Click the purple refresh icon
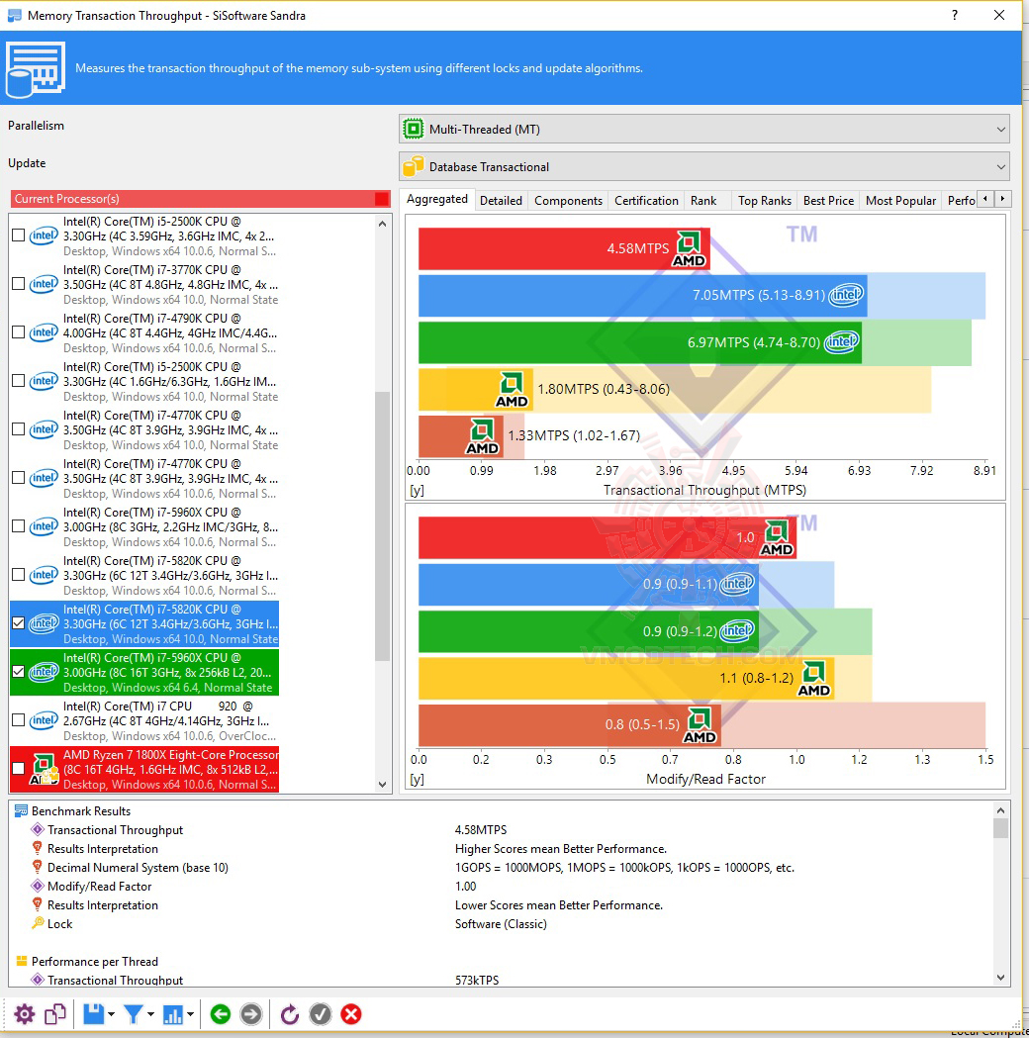Screen dimensions: 1029x1038 289,1014
